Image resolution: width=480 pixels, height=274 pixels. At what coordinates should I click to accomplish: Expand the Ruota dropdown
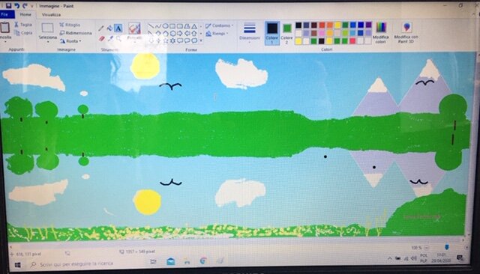point(70,41)
